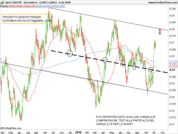The height and width of the screenshot is (134, 178).
Task: Click the candlestick chart icon beside Spot CAD/CHF
Action: click(x=2, y=2)
